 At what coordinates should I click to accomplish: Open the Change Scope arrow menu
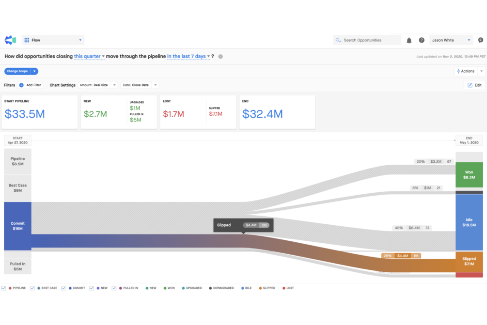tap(34, 71)
